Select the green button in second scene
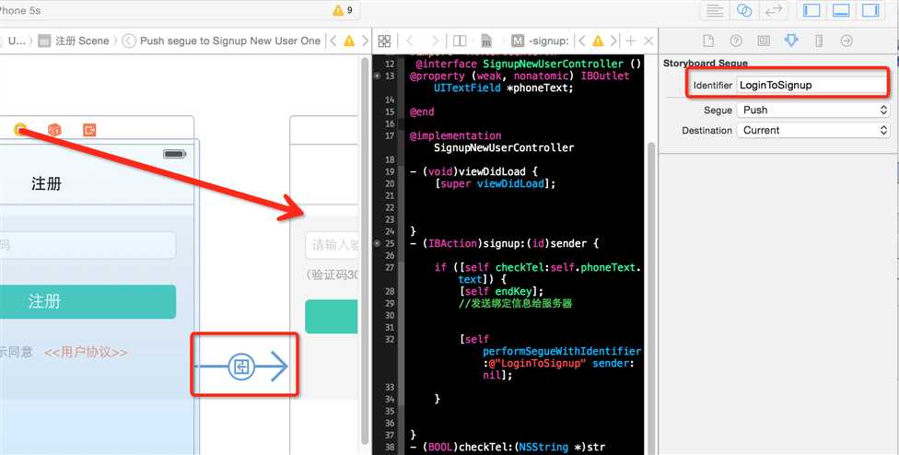This screenshot has width=899, height=455. (332, 316)
